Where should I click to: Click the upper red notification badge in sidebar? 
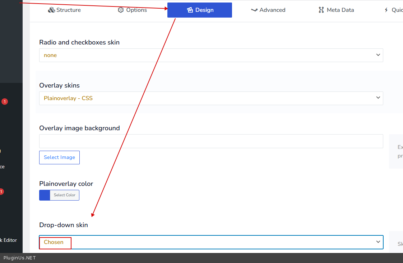[x=4, y=102]
